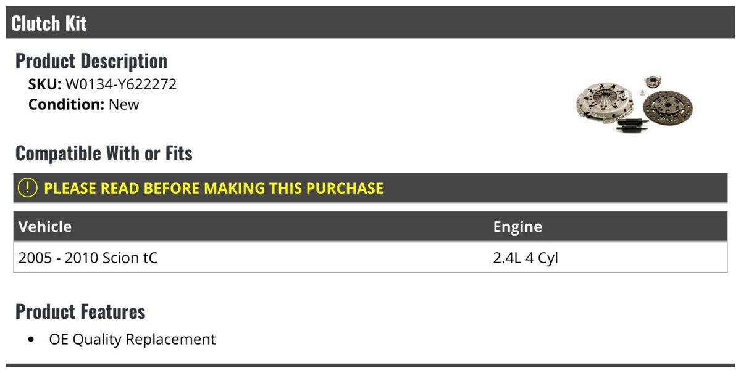Click the "New" condition value
The width and height of the screenshot is (741, 373).
pyautogui.click(x=124, y=104)
